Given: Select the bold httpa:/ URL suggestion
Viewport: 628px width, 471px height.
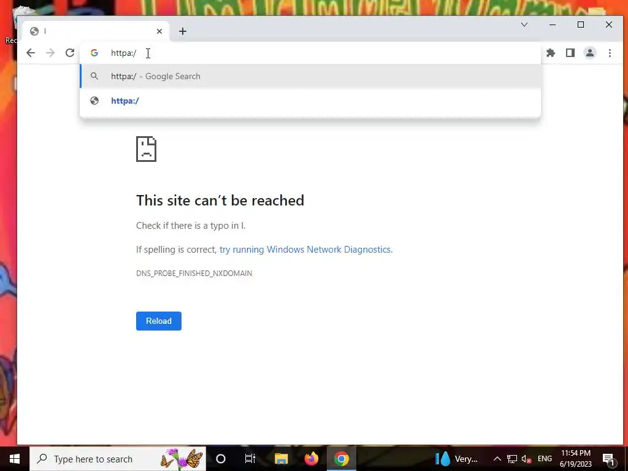Looking at the screenshot, I should tap(310, 101).
